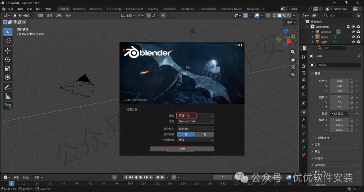The height and width of the screenshot is (192, 364).
Task: Activate the Scale tool
Action: (x=8, y=68)
